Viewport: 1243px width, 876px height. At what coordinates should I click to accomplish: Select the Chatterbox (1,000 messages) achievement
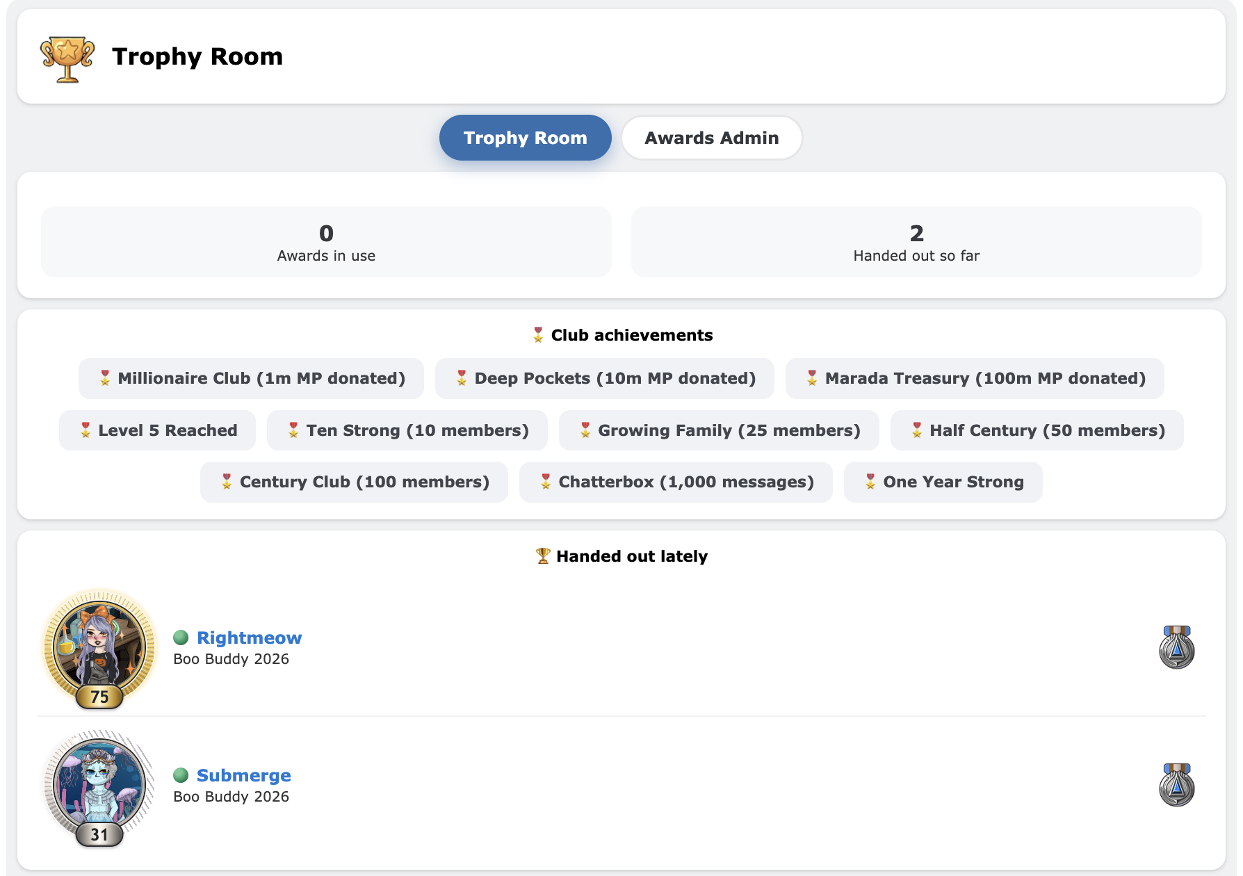(x=676, y=482)
